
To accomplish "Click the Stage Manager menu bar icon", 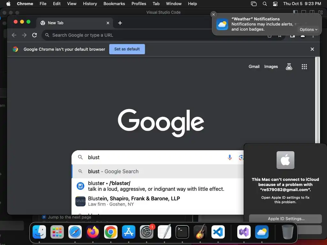I will (254, 4).
